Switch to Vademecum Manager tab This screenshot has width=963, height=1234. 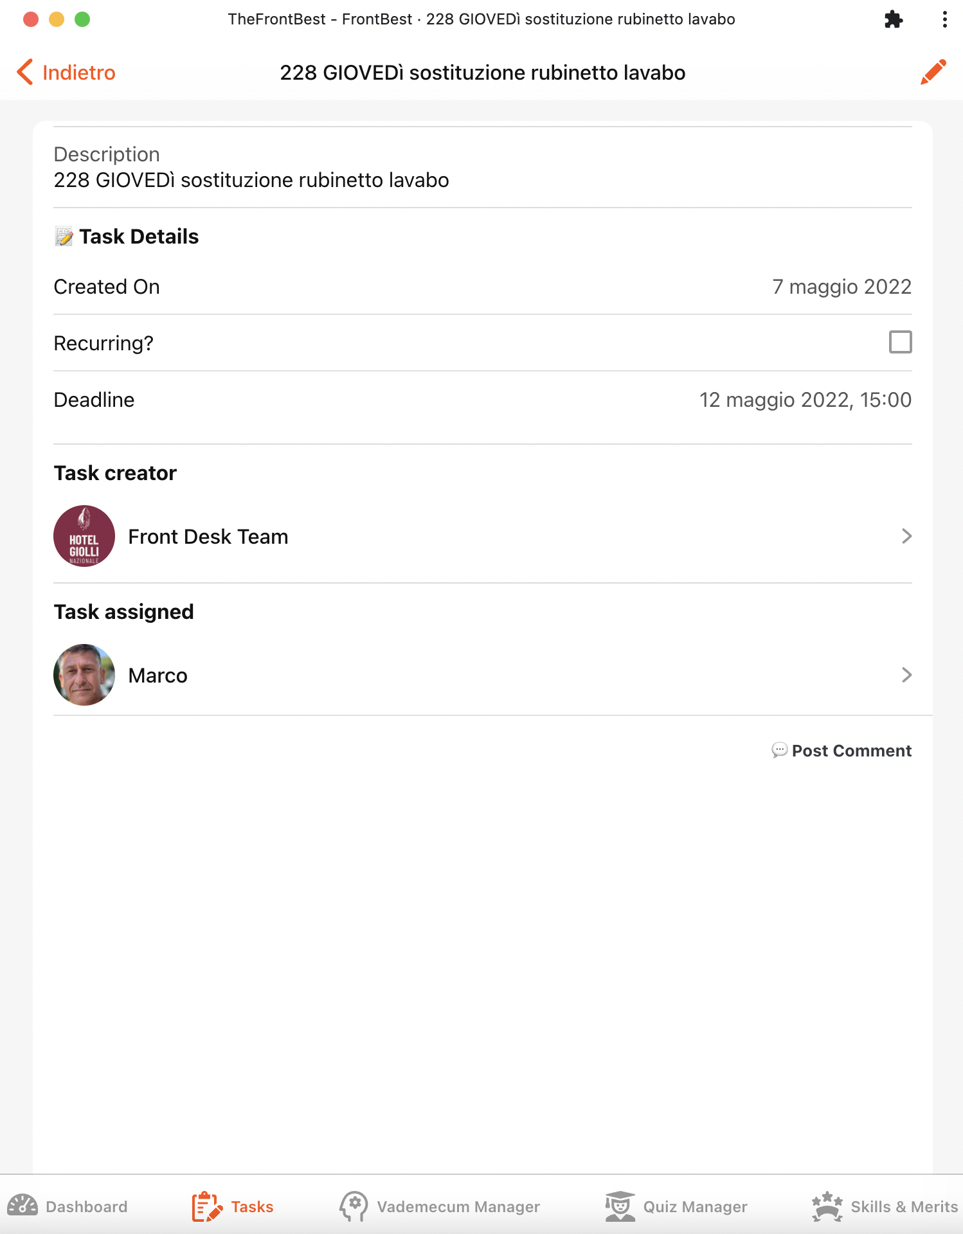tap(458, 1206)
